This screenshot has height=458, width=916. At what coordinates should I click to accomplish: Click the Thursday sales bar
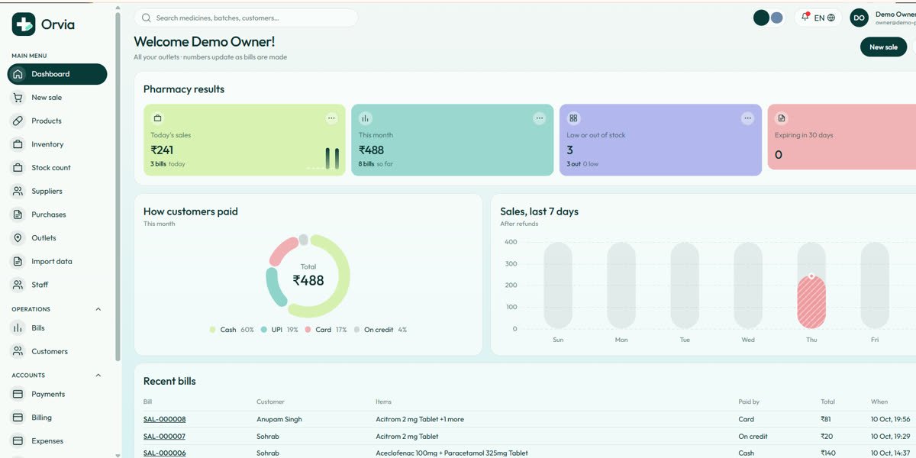pyautogui.click(x=811, y=302)
